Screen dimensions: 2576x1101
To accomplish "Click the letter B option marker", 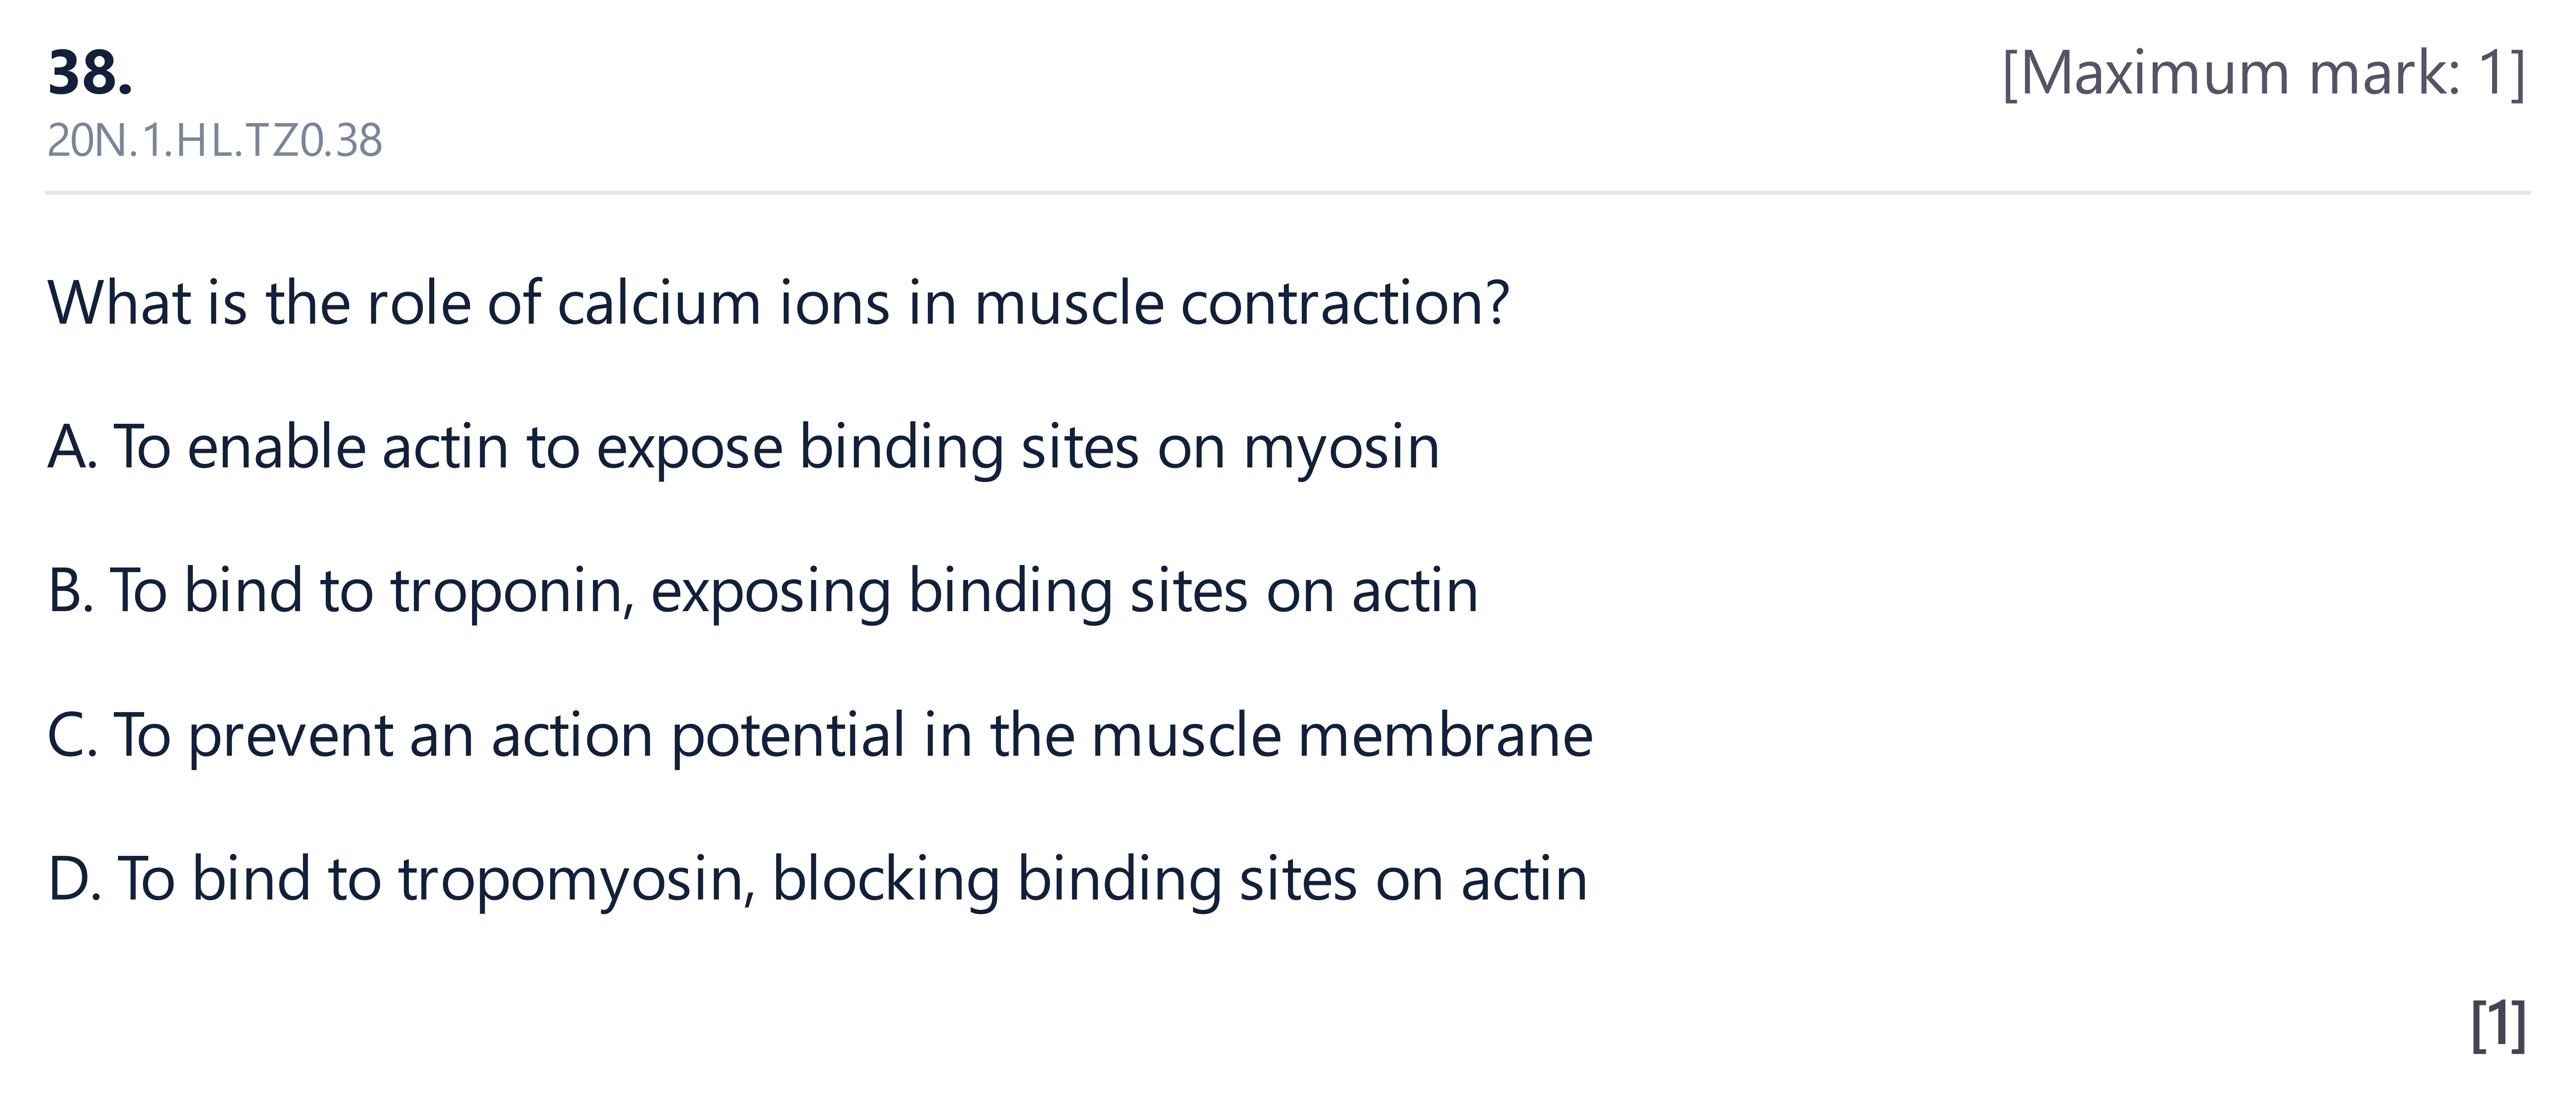I will pos(70,591).
